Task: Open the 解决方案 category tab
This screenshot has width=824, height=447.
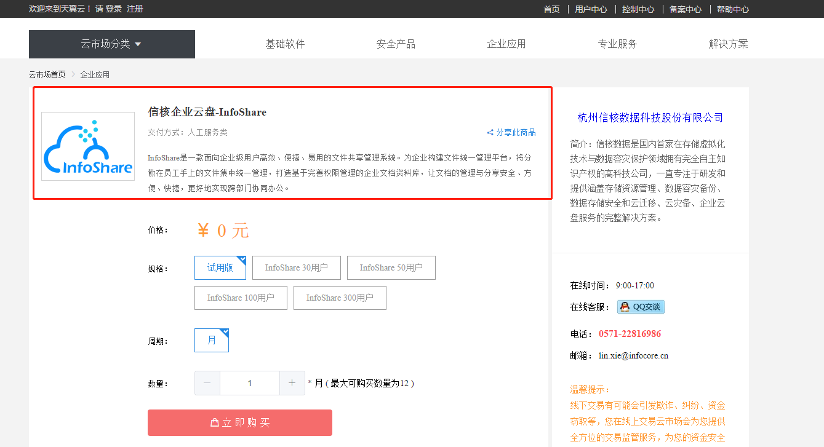Action: click(729, 44)
